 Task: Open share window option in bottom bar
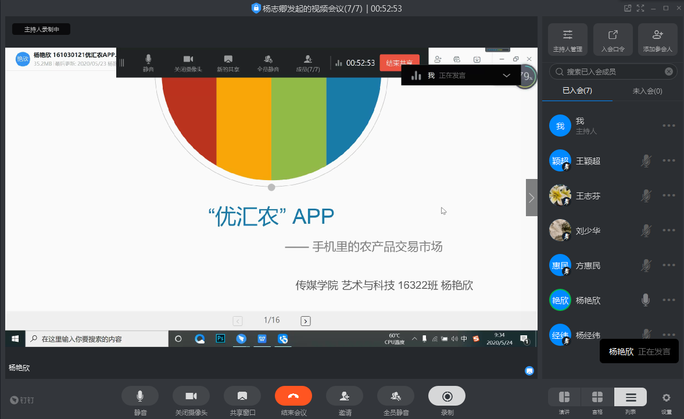click(x=242, y=396)
